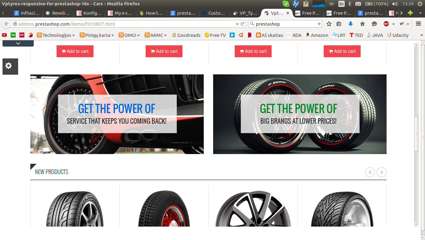The width and height of the screenshot is (425, 240).
Task: Click the chat smiley toolbar icon
Action: click(374, 24)
